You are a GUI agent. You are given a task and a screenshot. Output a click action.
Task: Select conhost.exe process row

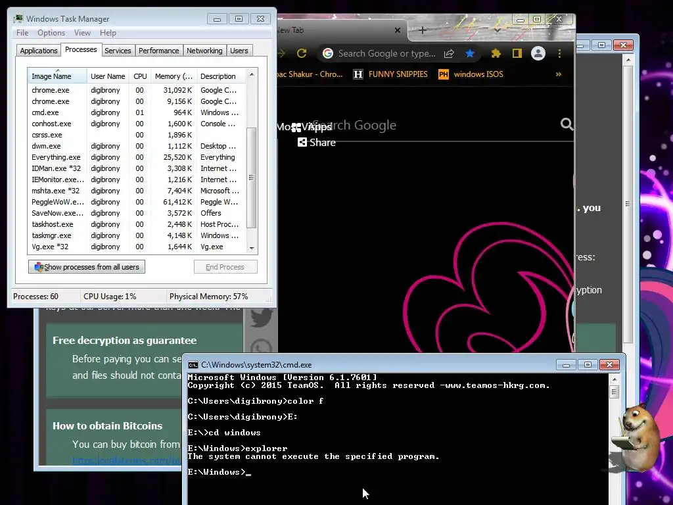(x=137, y=124)
